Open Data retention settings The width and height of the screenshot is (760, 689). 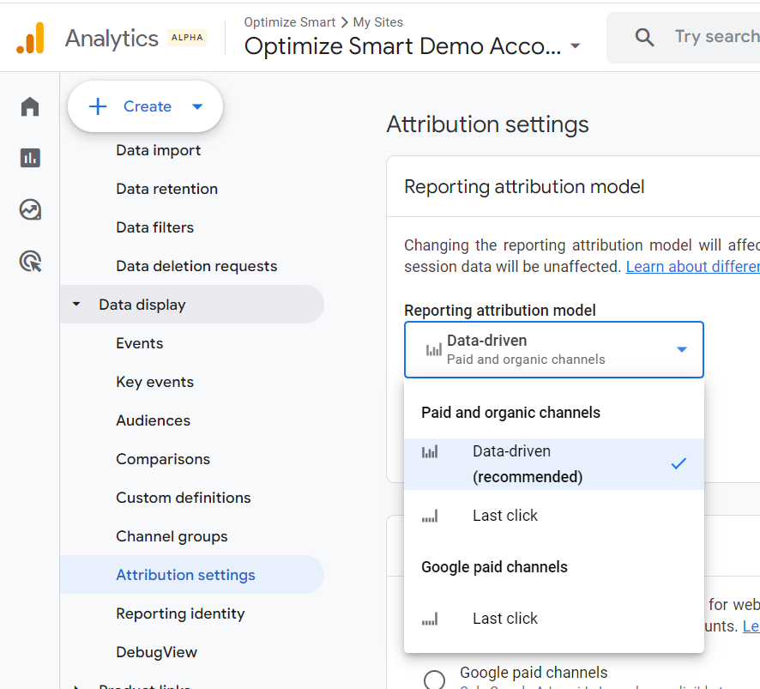[x=166, y=189]
